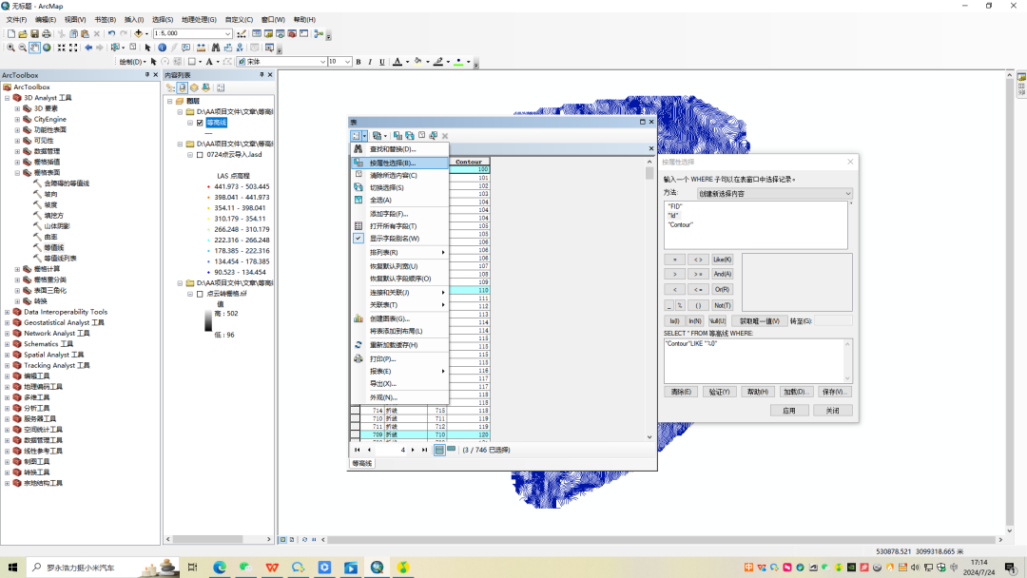The image size is (1027, 578).
Task: Open Microsoft Edge from the taskbar
Action: click(x=220, y=567)
